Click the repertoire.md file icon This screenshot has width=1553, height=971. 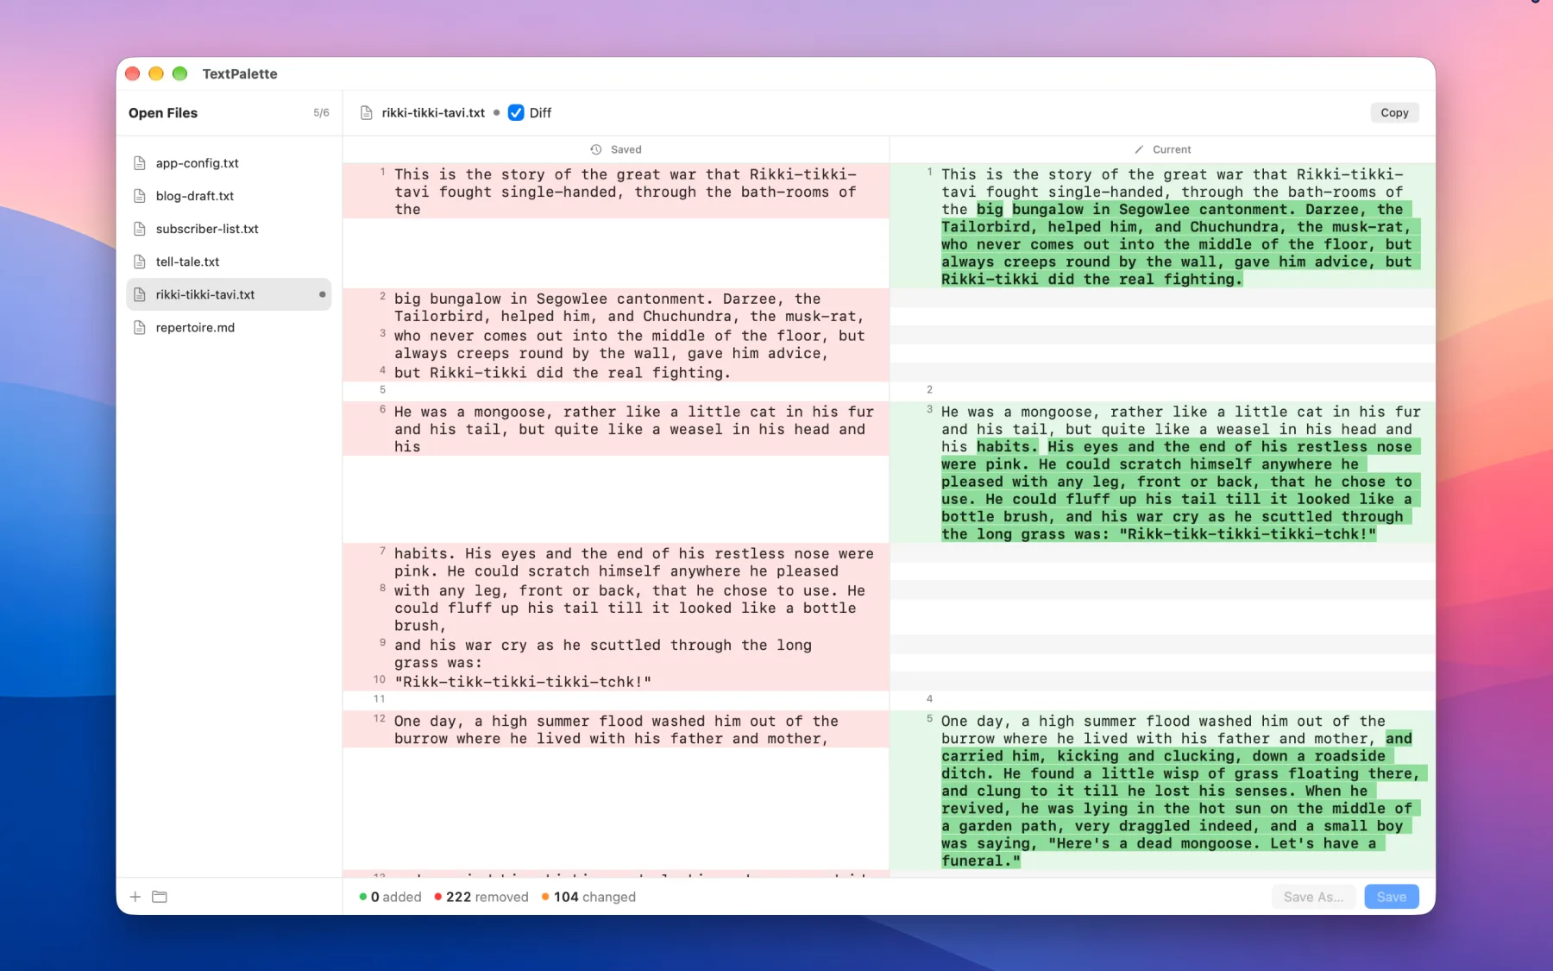click(x=140, y=327)
